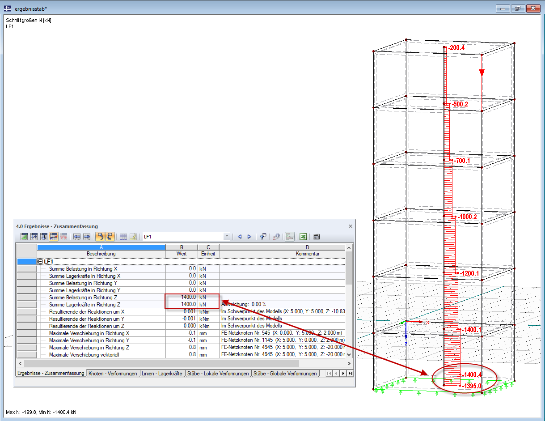The image size is (545, 421).
Task: Open the LF1 load case dropdown
Action: [x=227, y=237]
